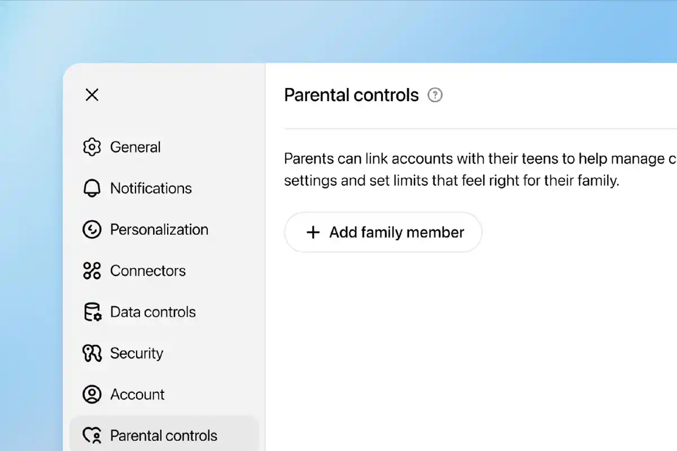The height and width of the screenshot is (451, 677).
Task: Click the gear icon beside General
Action: (91, 147)
